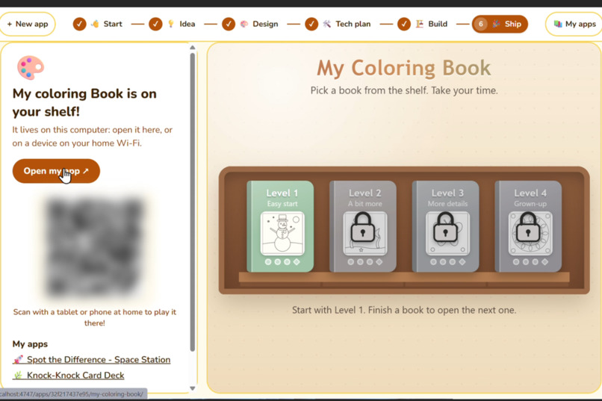The image size is (602, 401).
Task: Click the left panel scroll down arrow
Action: tap(193, 388)
